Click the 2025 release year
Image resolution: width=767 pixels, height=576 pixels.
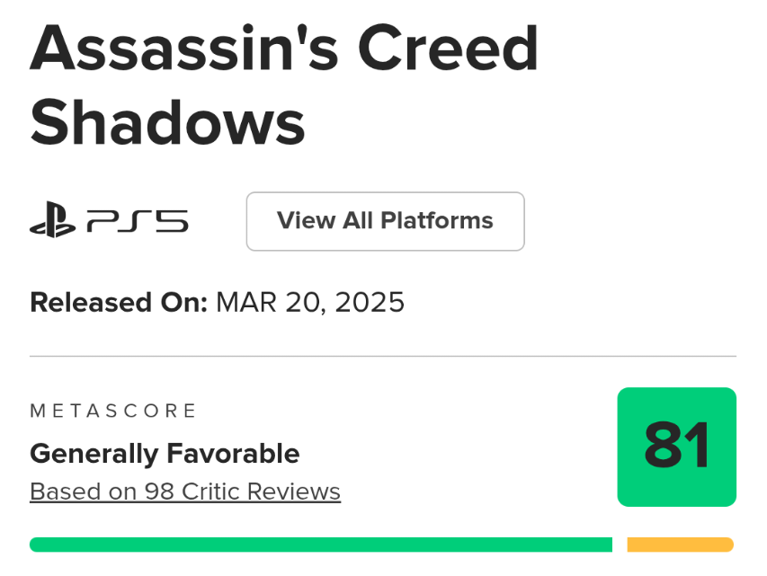pyautogui.click(x=370, y=302)
